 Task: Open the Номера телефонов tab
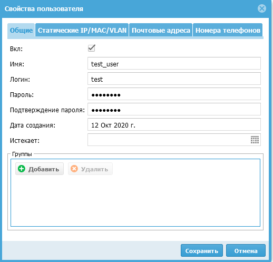[x=228, y=30]
